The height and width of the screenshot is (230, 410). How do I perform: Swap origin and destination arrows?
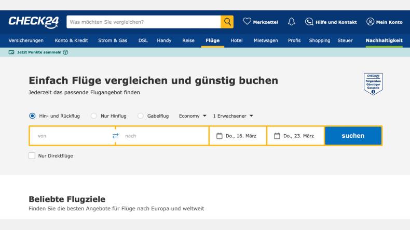click(115, 136)
